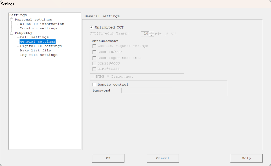
Task: Toggle the DTMF * Disconnect checkbox
Action: coord(92,77)
